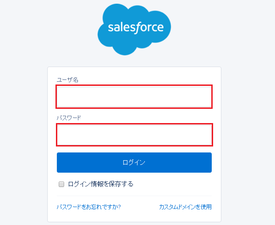Click the ログイン text on the blue button
This screenshot has height=225, width=275.
[134, 163]
